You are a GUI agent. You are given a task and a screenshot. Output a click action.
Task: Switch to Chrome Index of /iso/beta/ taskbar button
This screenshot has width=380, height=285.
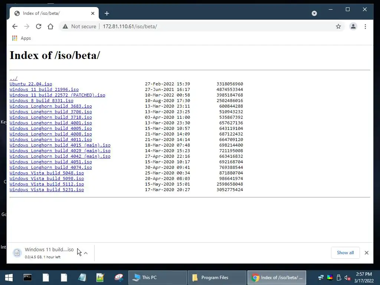pyautogui.click(x=277, y=278)
